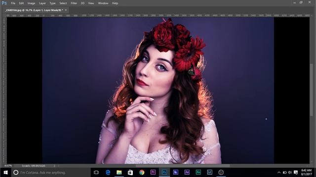Minimize the Photoshop window

coord(295,2)
